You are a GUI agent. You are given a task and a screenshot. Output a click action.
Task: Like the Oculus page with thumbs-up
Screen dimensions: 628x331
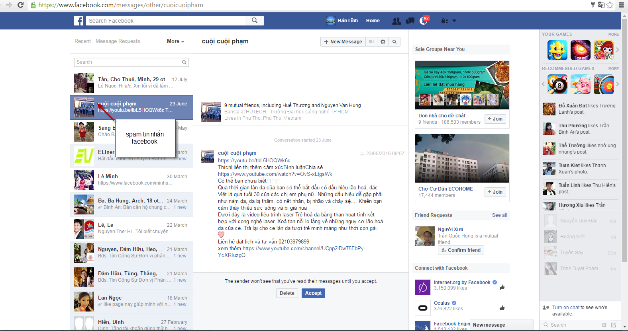coord(502,308)
